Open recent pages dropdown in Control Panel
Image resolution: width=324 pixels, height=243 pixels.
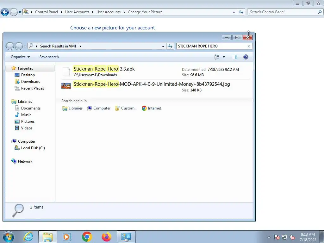(20, 12)
